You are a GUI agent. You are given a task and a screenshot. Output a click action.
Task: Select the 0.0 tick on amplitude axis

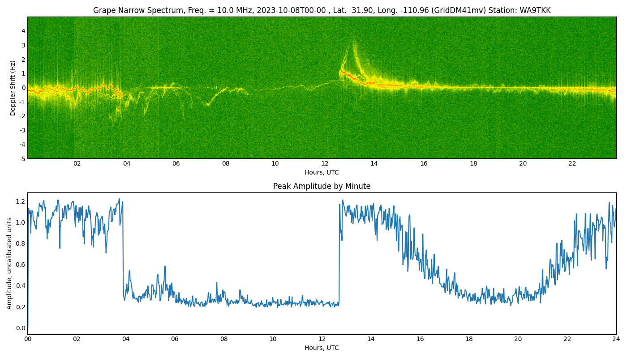21,328
